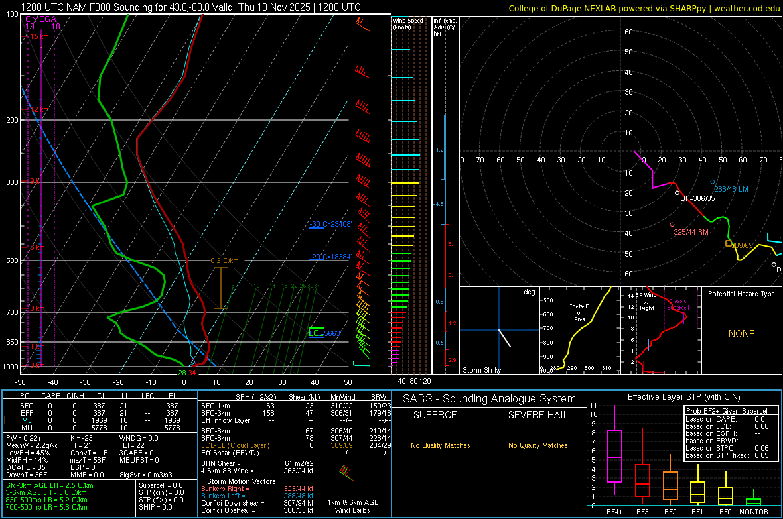
Task: Click surface dewpoint value 28
Action: [x=182, y=373]
